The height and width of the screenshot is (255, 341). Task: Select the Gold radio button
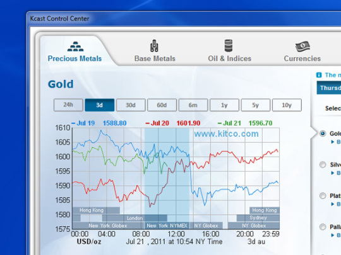pyautogui.click(x=323, y=133)
